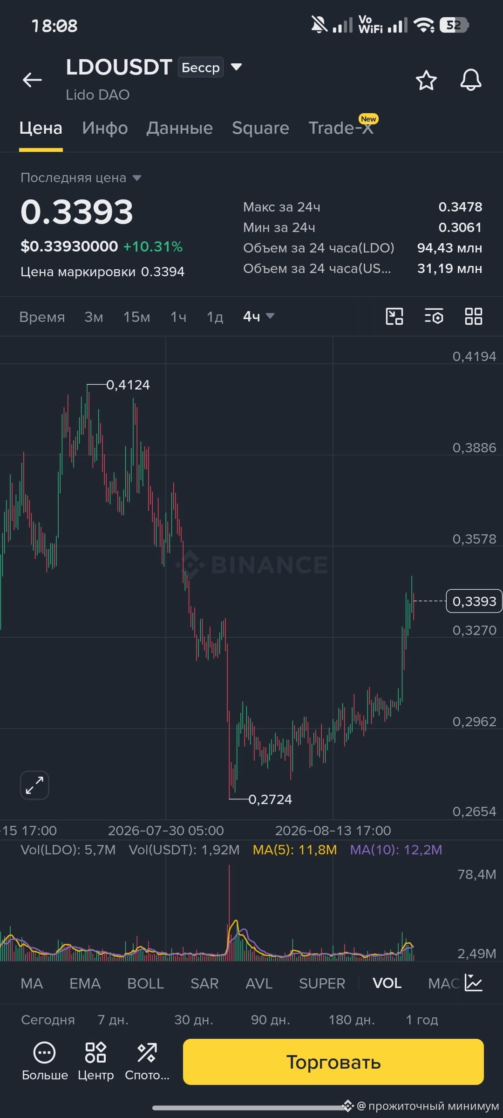Screen dimensions: 503x1118
Task: Select the 1 год period
Action: coord(422,1020)
